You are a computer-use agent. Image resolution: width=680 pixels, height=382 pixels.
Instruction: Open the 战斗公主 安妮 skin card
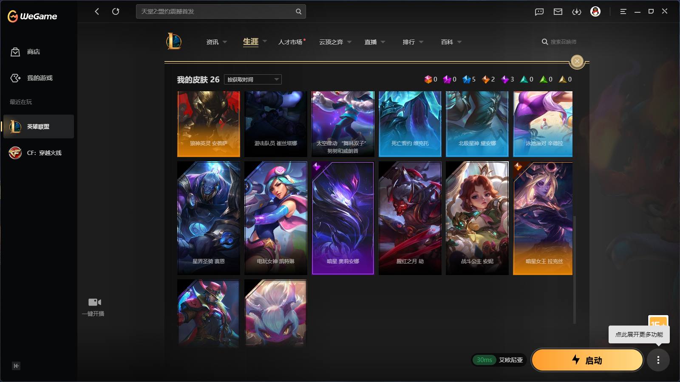477,218
